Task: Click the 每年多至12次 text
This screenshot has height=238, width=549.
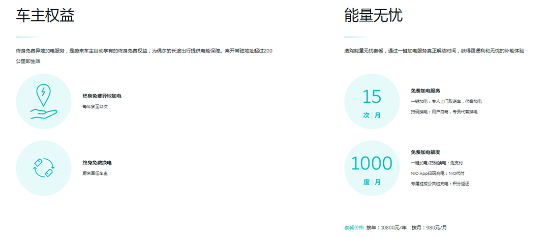Action: [x=95, y=107]
